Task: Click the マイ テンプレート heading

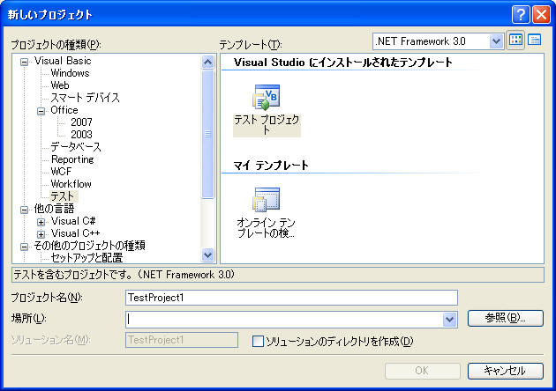Action: [x=271, y=166]
